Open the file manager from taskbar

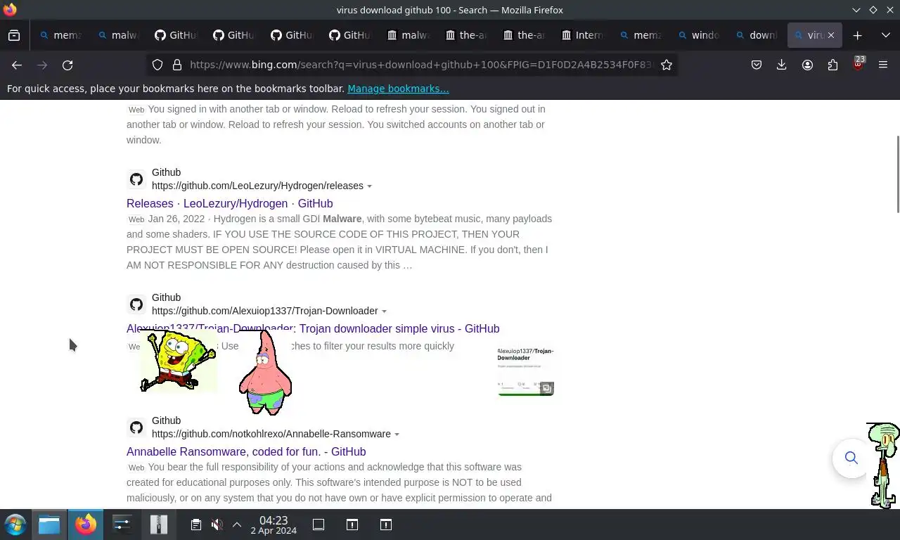click(x=49, y=525)
